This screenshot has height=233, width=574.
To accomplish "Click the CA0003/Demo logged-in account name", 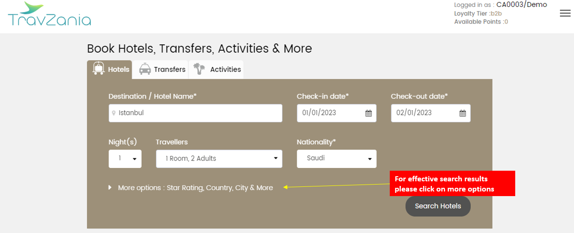I will click(x=522, y=5).
